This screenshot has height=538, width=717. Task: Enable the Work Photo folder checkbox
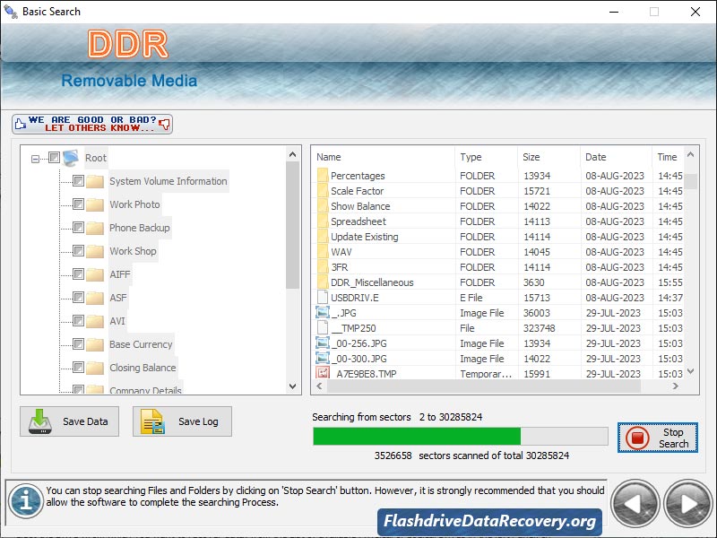(x=79, y=204)
